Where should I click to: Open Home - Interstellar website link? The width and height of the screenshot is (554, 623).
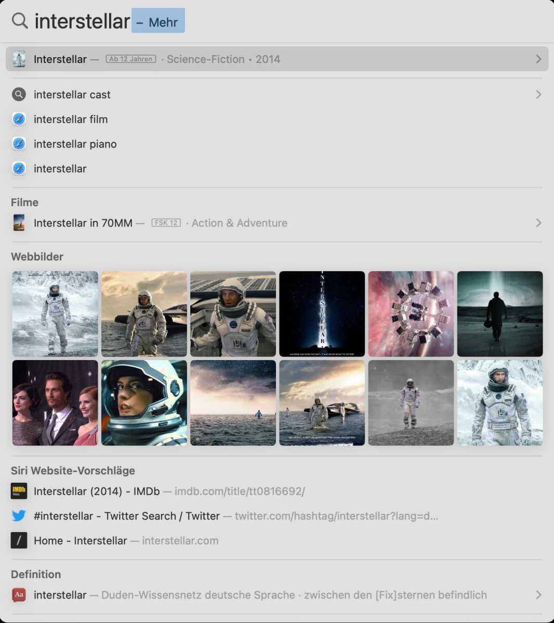[x=80, y=540]
